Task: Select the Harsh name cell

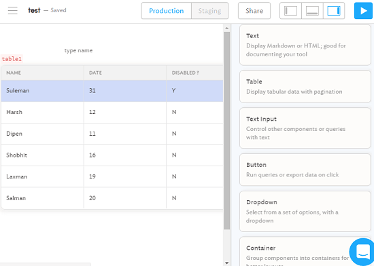Action: (42, 112)
